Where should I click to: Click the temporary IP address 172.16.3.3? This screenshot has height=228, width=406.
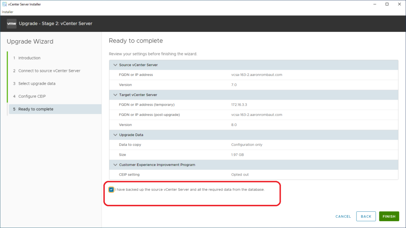(239, 104)
